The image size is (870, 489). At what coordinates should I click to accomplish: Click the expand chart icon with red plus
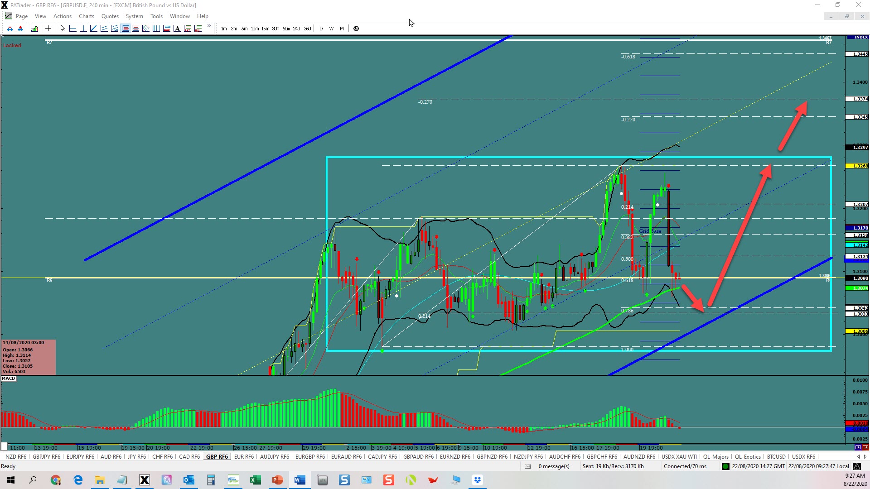tap(20, 29)
